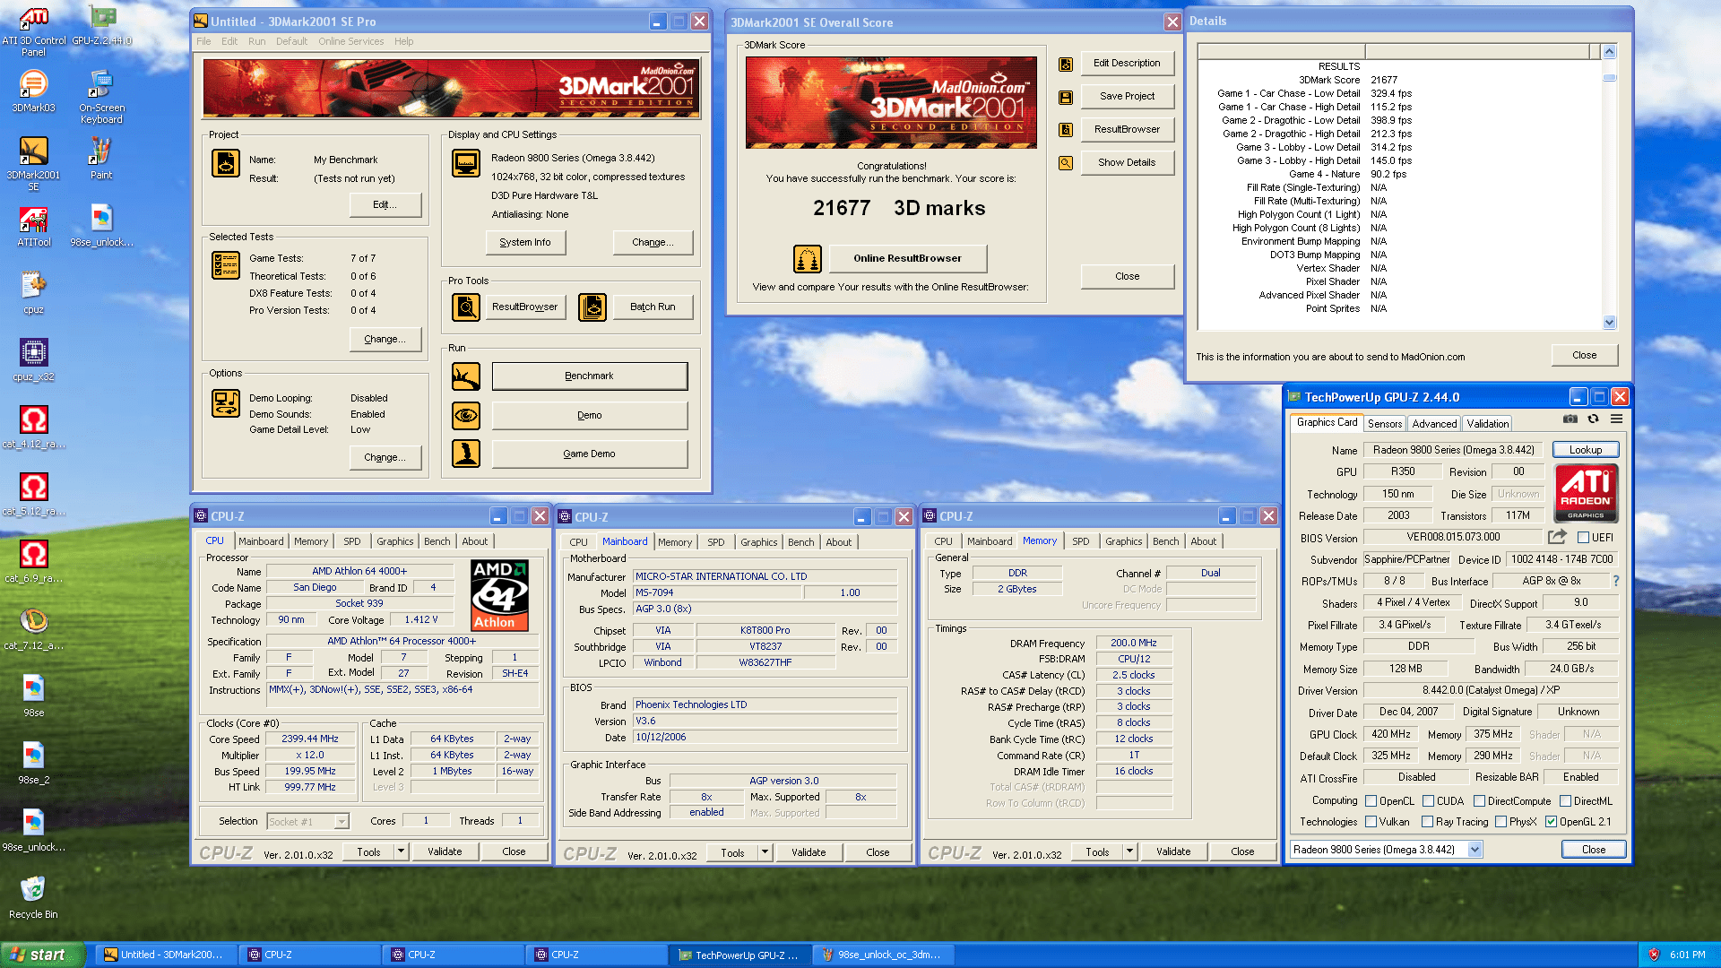Open Bench tab in Mainboard CPU-Z window
This screenshot has height=968, width=1721.
click(800, 542)
